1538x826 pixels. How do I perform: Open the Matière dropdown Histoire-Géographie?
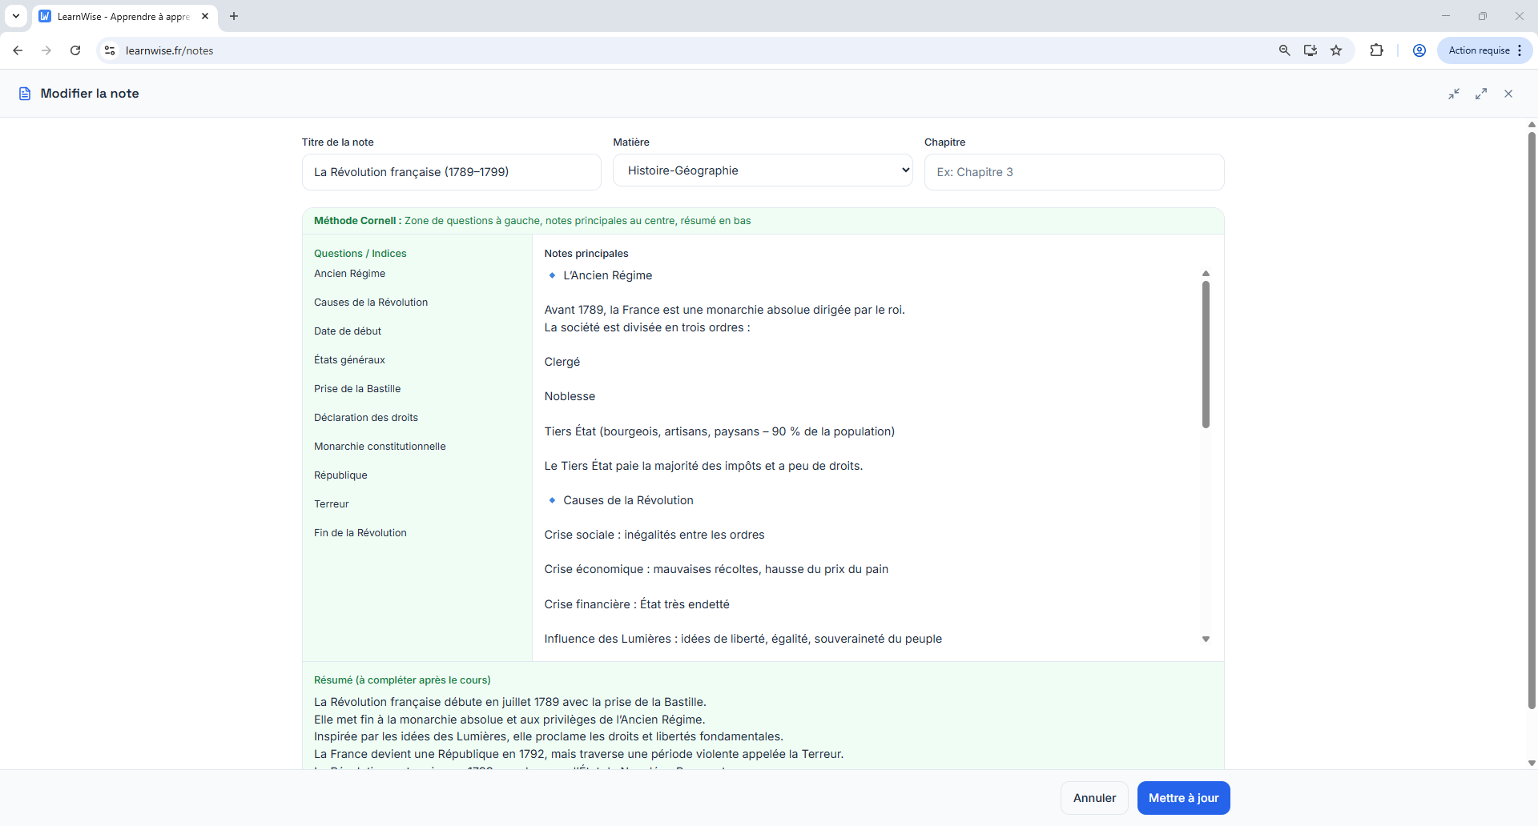(x=762, y=170)
